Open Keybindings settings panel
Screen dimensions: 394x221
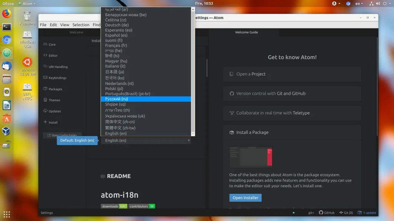tap(55, 78)
